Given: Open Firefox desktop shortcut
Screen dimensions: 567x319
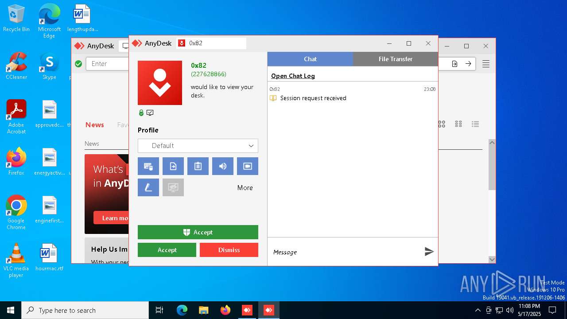Looking at the screenshot, I should [x=16, y=161].
